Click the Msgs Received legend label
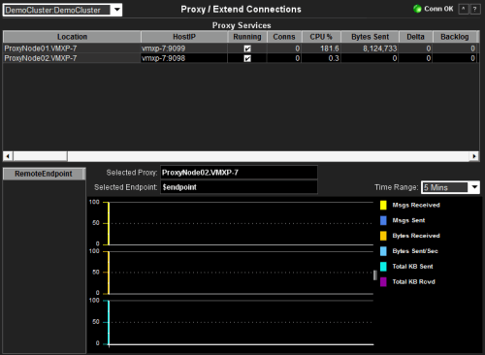 click(416, 205)
